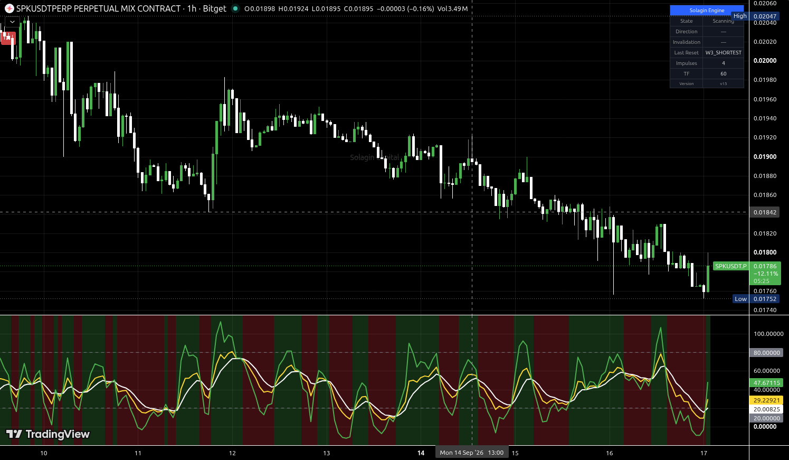Click the Scanning value cell
The image size is (789, 460).
[723, 21]
